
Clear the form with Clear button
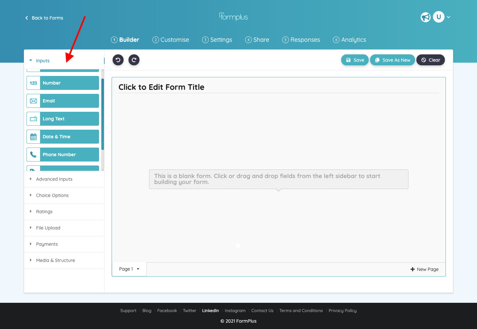[431, 60]
